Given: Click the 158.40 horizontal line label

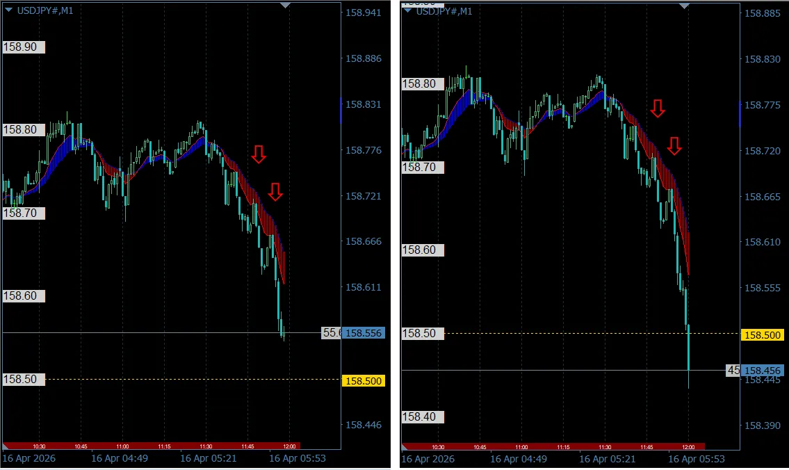Looking at the screenshot, I should [423, 417].
